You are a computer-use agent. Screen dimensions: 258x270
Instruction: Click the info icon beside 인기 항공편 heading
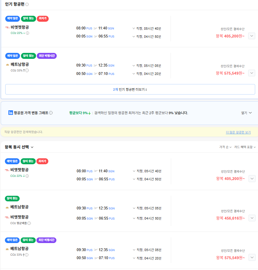[27, 5]
